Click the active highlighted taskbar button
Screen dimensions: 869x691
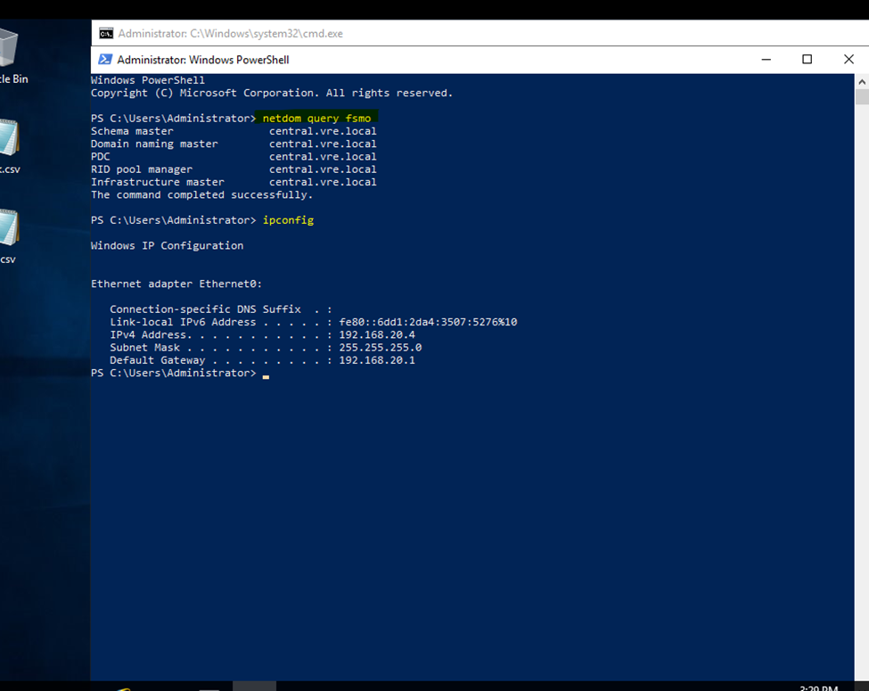point(254,687)
